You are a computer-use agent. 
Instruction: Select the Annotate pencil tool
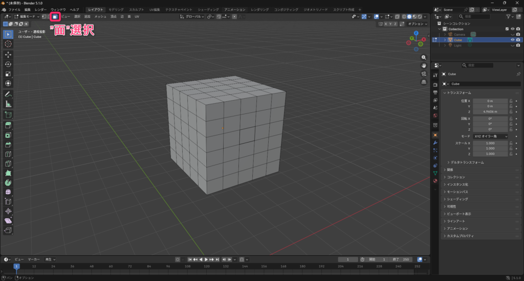click(8, 94)
